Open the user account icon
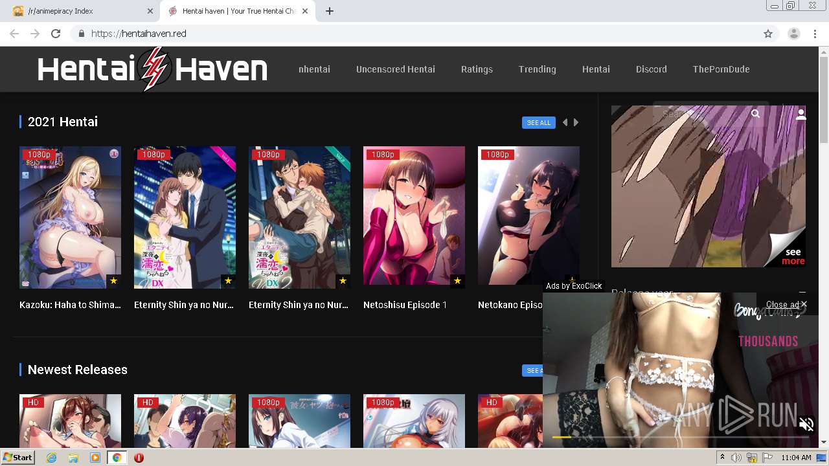 (801, 114)
